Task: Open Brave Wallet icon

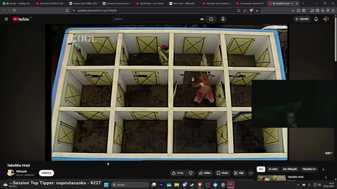Action: 317,10
